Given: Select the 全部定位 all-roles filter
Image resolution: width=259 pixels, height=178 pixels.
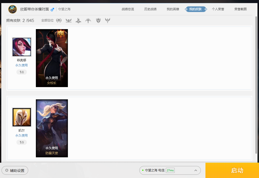Looking at the screenshot, I should (x=47, y=20).
